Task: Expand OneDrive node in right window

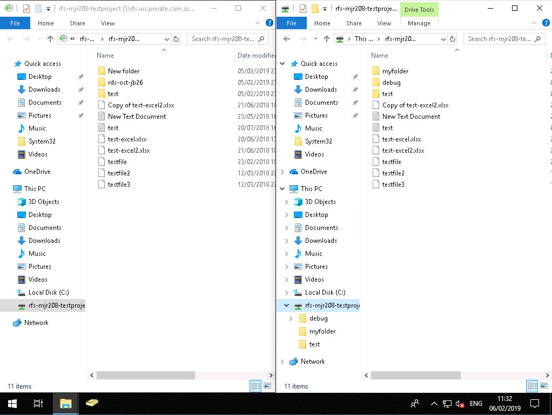Action: [x=282, y=172]
